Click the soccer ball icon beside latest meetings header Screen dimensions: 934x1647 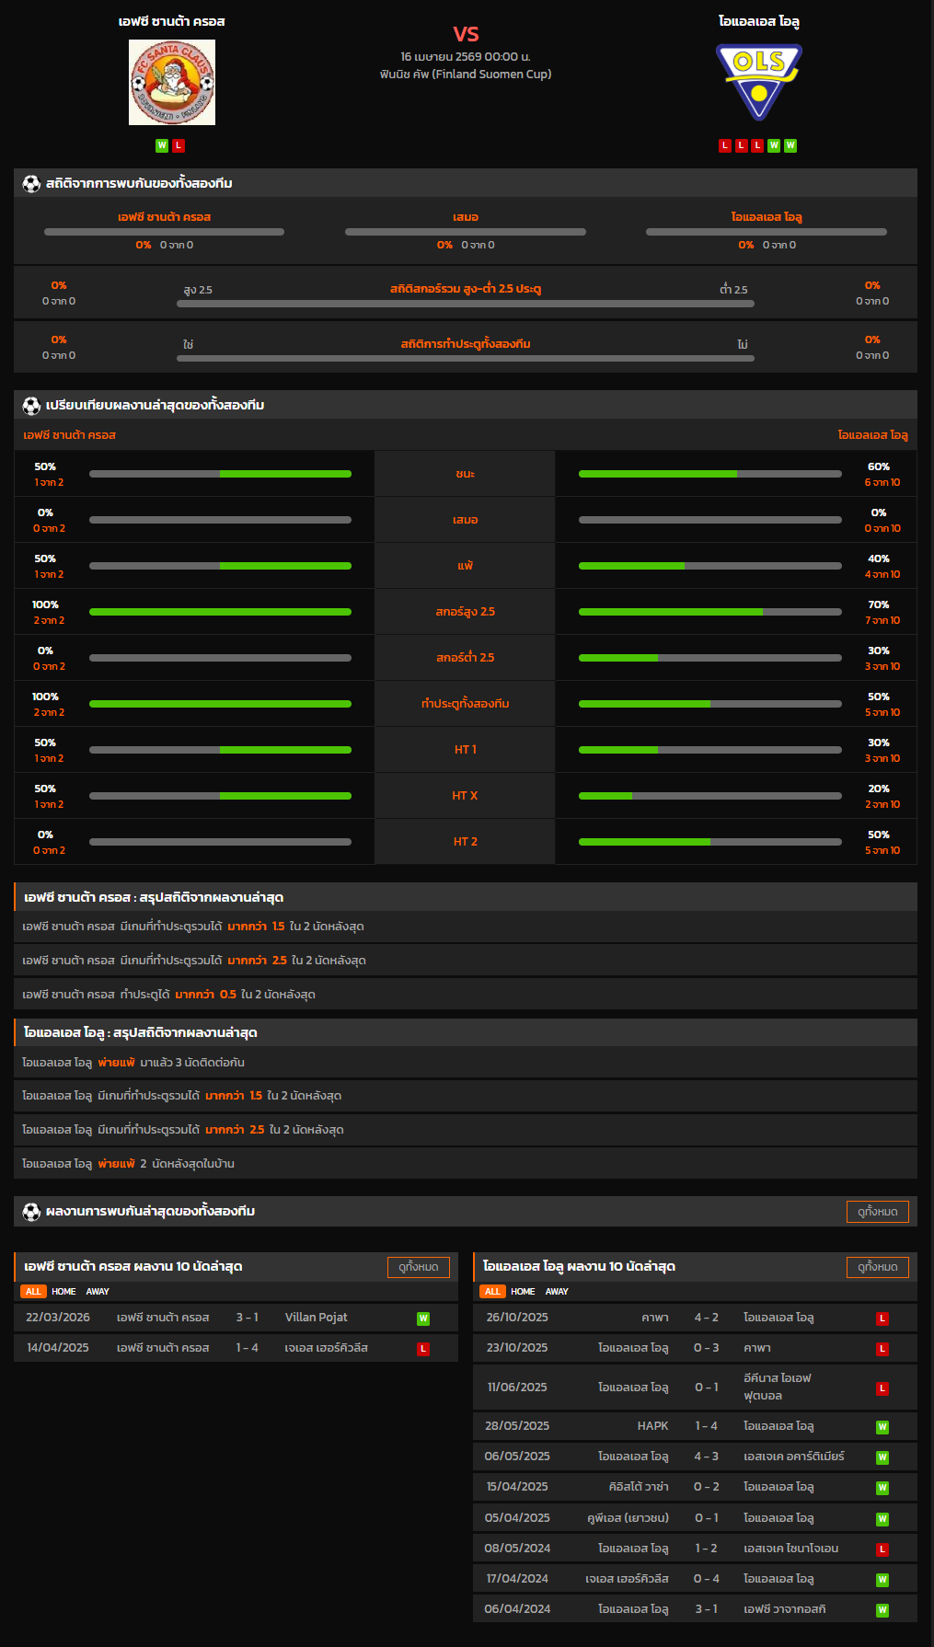31,1211
